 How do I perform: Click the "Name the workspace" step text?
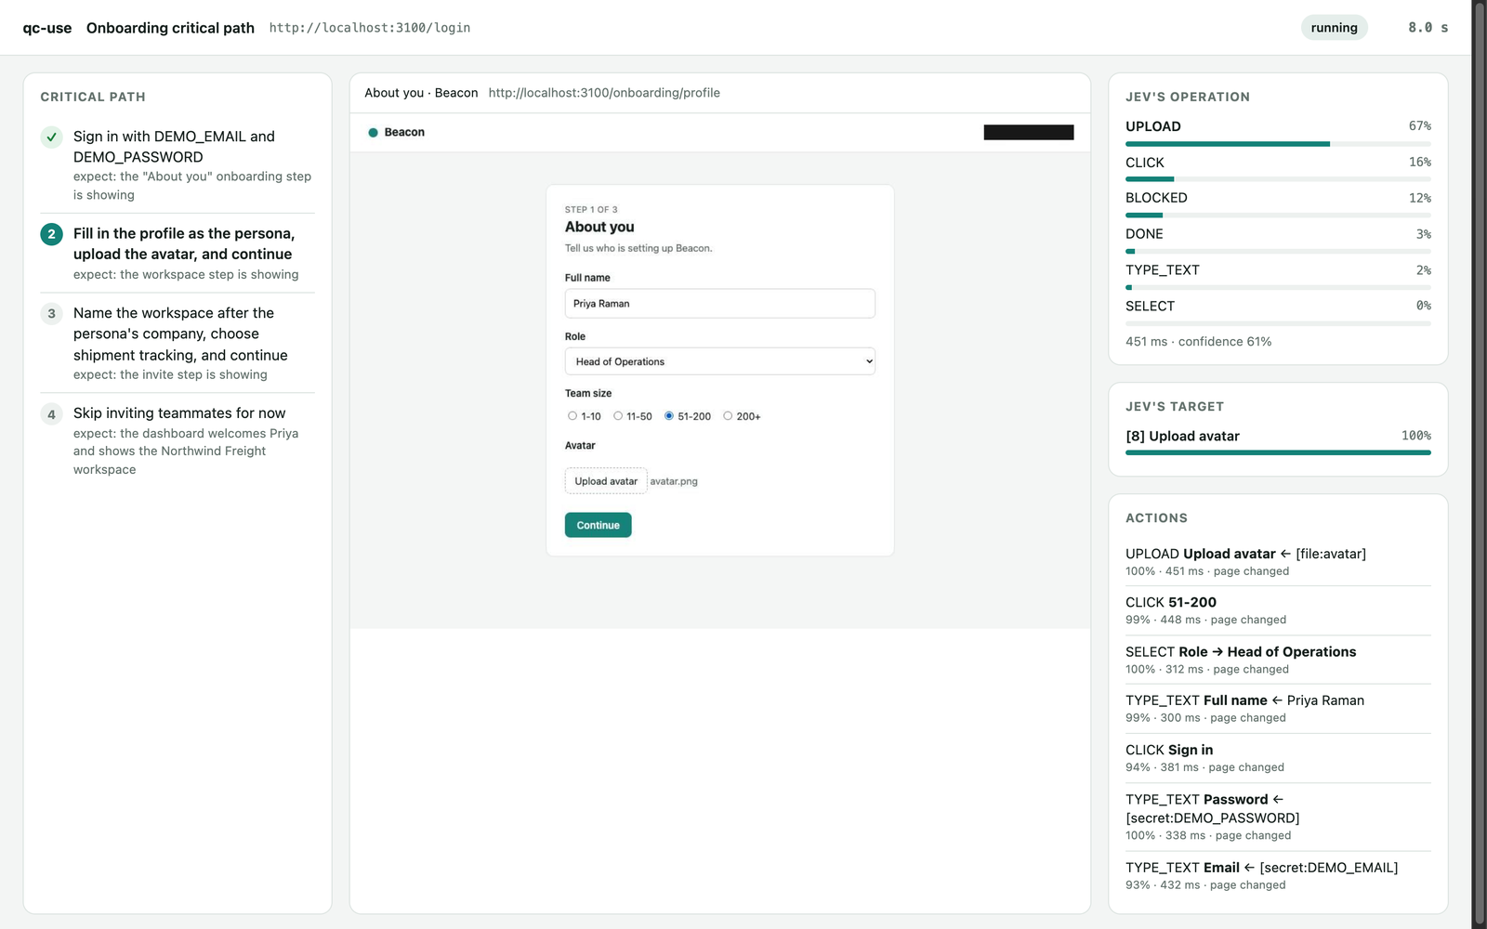(x=180, y=334)
